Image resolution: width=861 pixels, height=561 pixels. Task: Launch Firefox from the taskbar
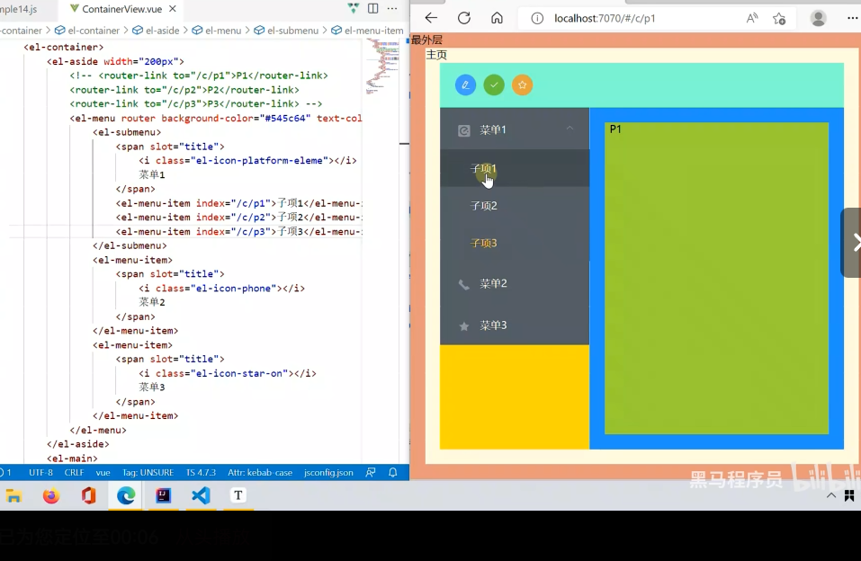pyautogui.click(x=51, y=495)
